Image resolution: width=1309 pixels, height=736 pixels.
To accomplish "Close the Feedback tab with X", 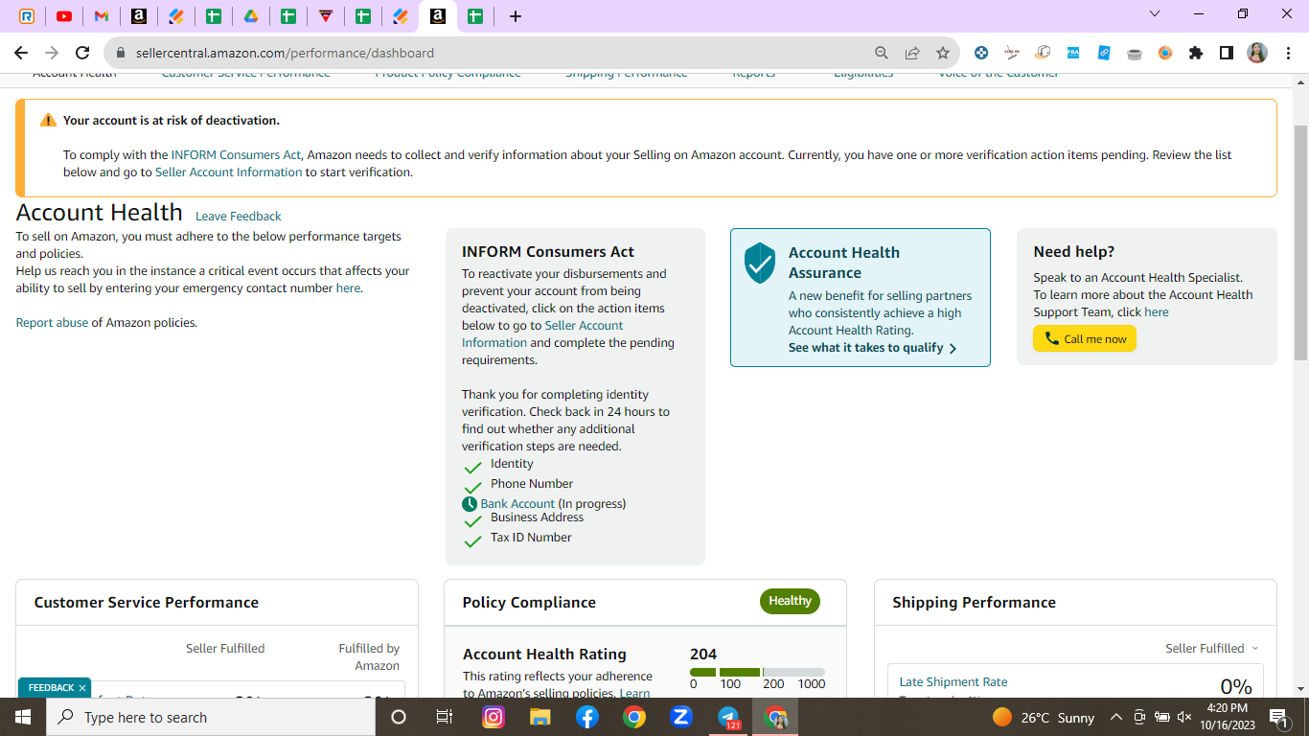I will (x=82, y=688).
